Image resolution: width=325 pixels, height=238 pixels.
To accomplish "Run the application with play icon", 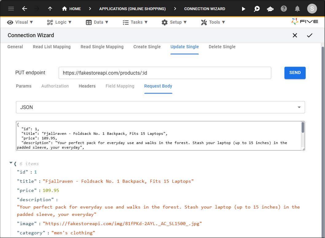I will [244, 9].
